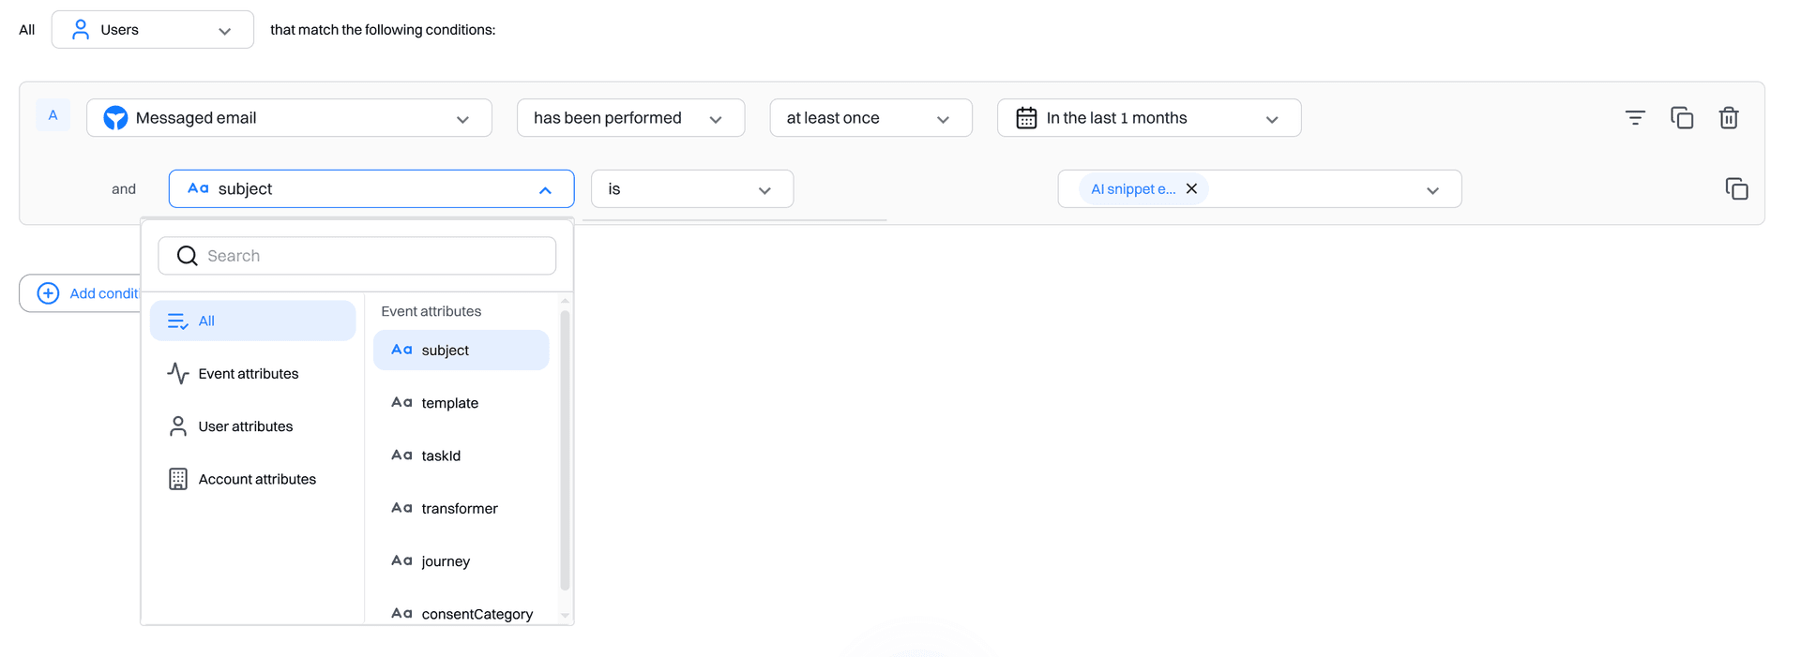Duplicate condition A using the copy icon
This screenshot has height=657, width=1801.
pyautogui.click(x=1682, y=118)
